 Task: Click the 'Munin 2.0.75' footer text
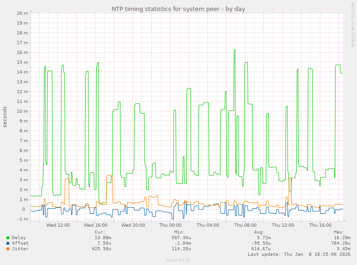click(178, 260)
